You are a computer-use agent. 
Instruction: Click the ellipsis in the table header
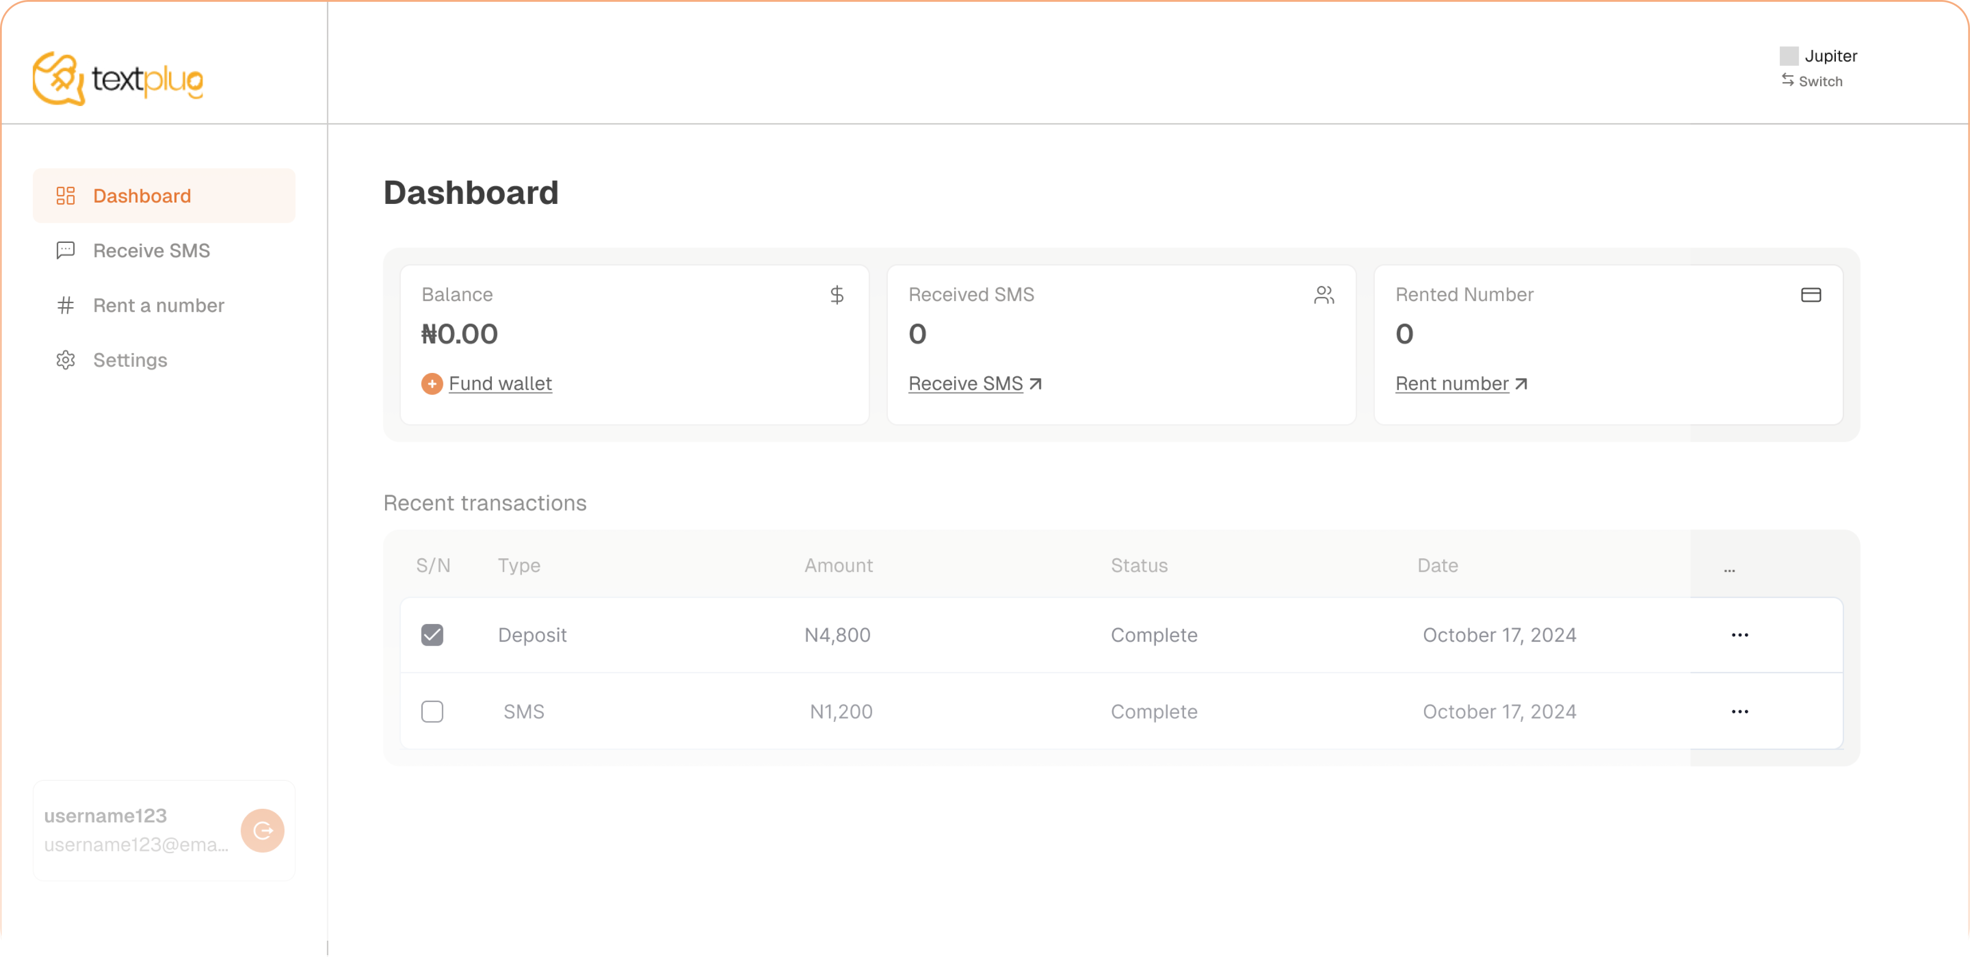click(x=1729, y=570)
